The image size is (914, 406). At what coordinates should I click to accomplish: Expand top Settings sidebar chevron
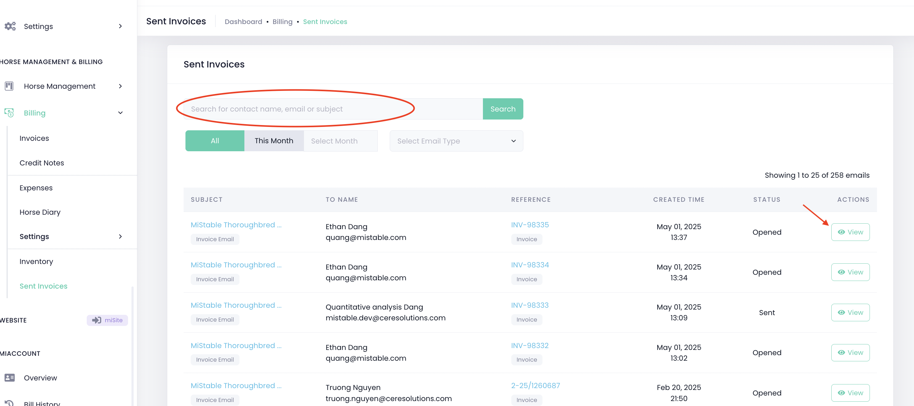click(120, 26)
